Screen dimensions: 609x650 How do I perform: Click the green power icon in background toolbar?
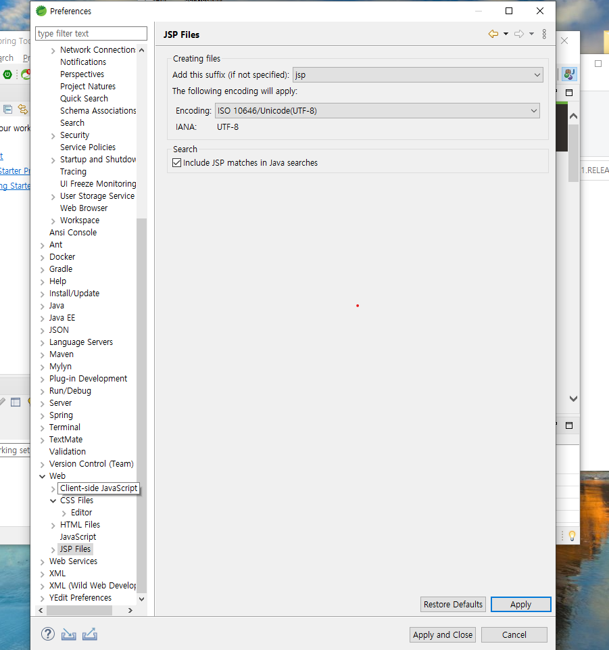pyautogui.click(x=7, y=74)
